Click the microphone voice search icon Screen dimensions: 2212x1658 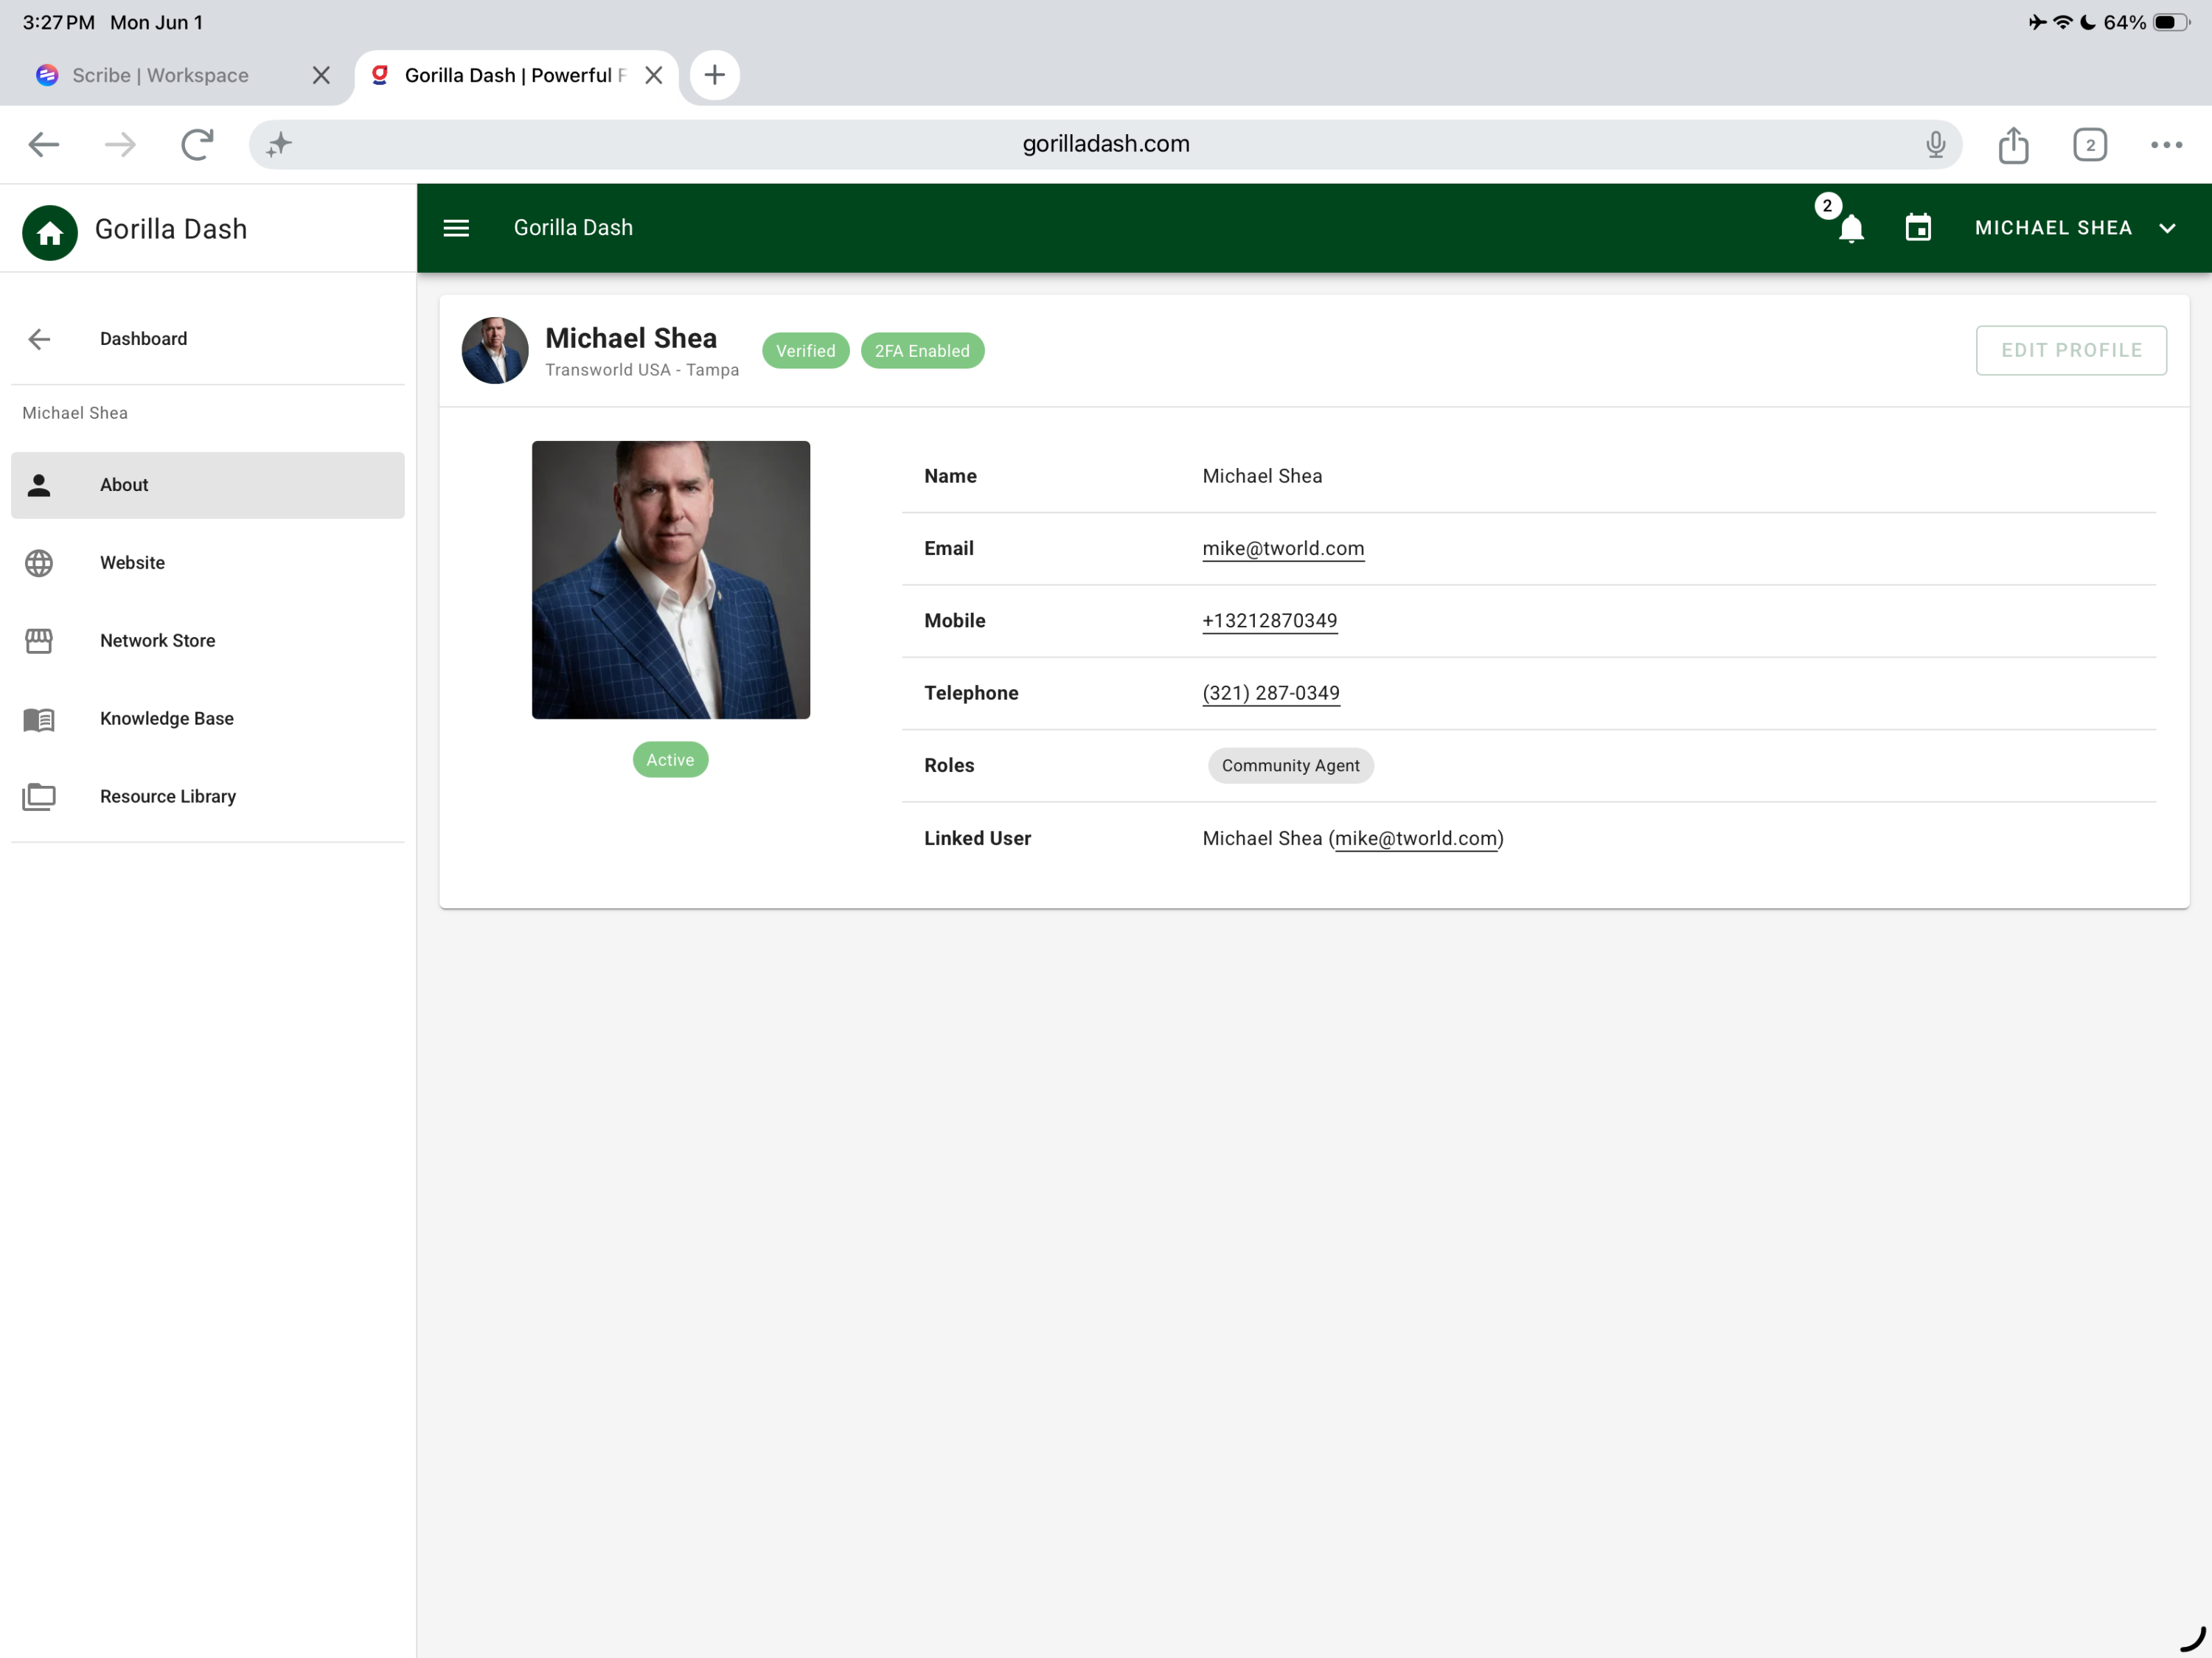pyautogui.click(x=1935, y=145)
